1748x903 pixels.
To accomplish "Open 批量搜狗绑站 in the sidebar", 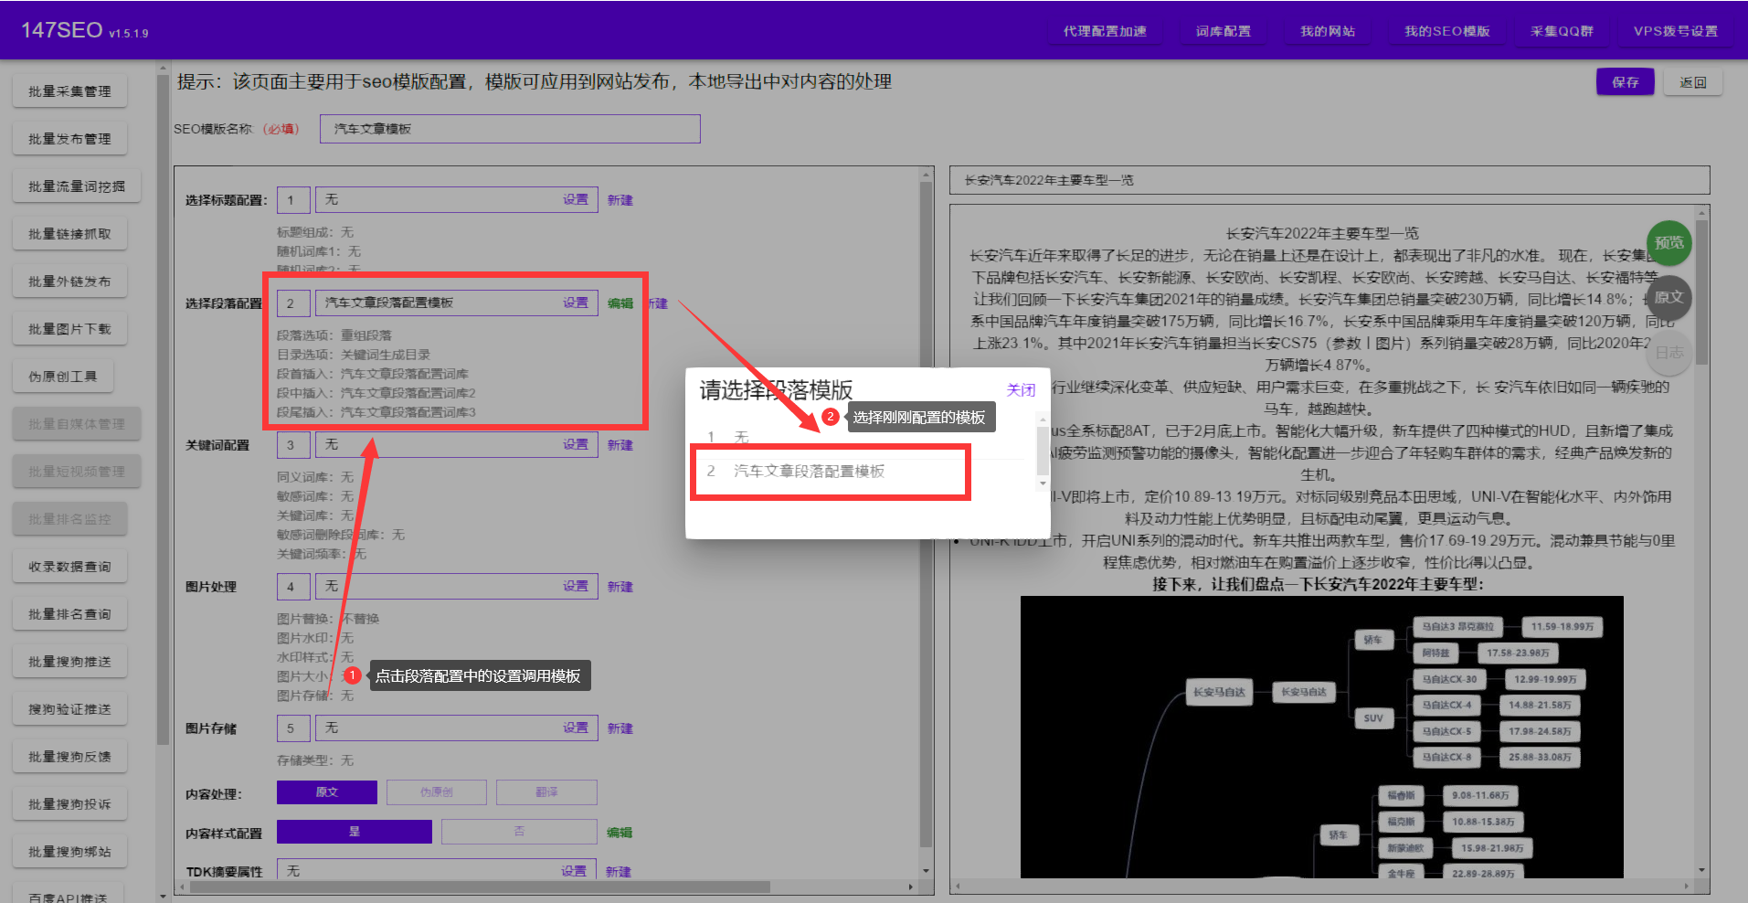I will click(69, 852).
